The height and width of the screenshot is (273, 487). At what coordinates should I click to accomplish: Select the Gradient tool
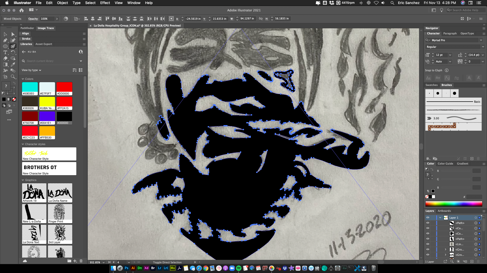pyautogui.click(x=5, y=64)
